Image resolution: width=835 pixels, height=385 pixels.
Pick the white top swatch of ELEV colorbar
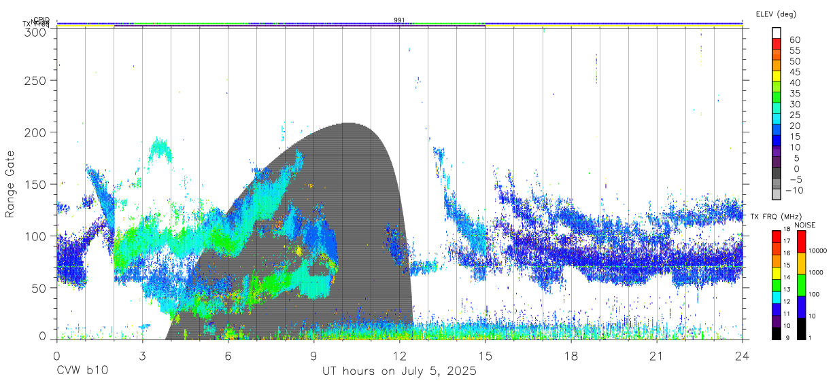(x=777, y=33)
